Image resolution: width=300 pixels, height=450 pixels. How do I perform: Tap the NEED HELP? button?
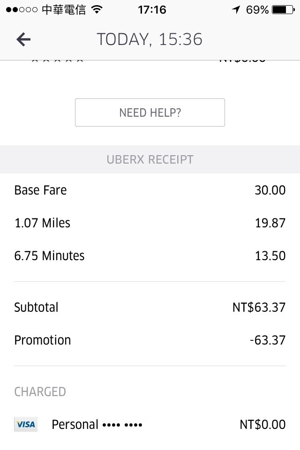click(x=150, y=112)
